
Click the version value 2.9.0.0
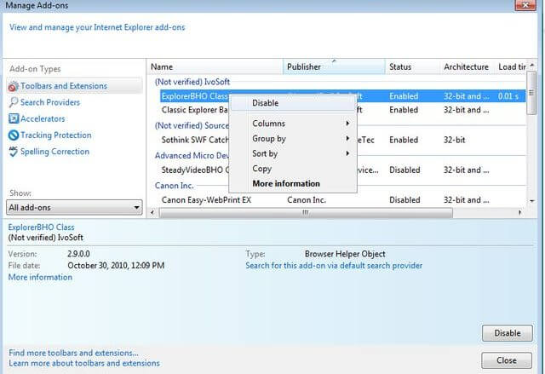coord(78,254)
